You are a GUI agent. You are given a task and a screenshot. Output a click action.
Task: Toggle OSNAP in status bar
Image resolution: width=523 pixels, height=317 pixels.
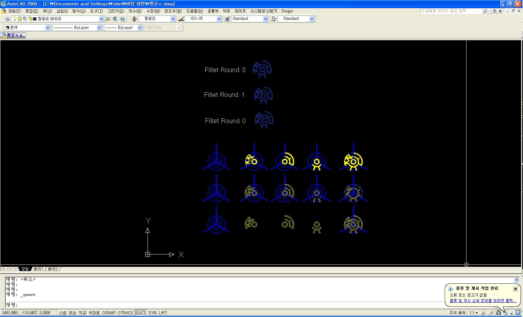tap(108, 313)
